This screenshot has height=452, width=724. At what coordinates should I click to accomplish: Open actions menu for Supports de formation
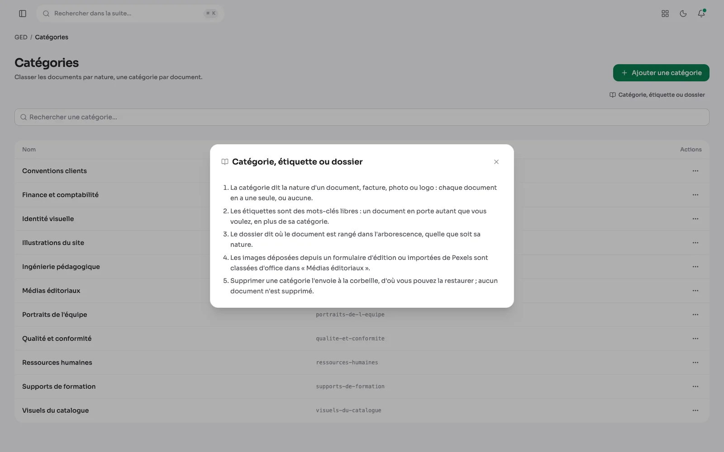695,386
